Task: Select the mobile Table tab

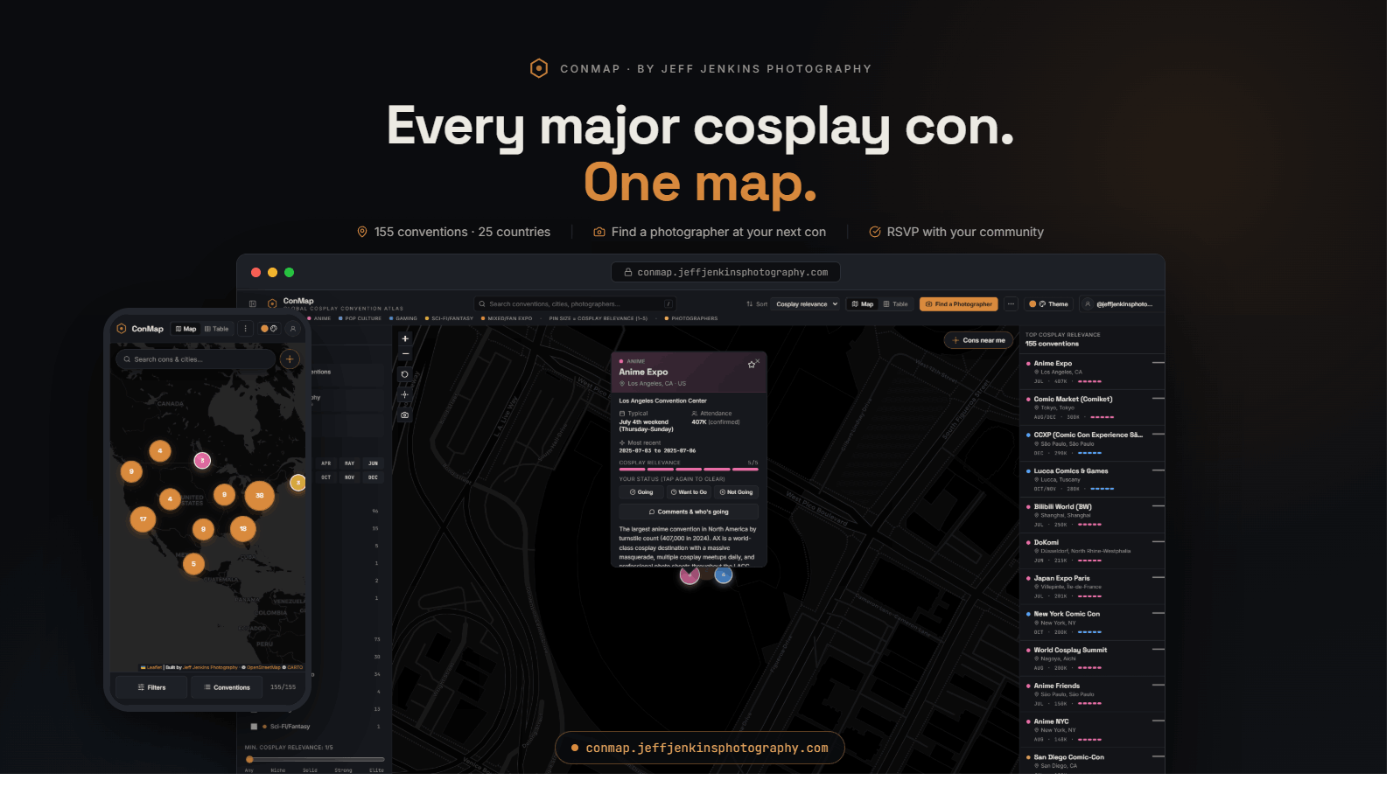Action: (x=217, y=329)
